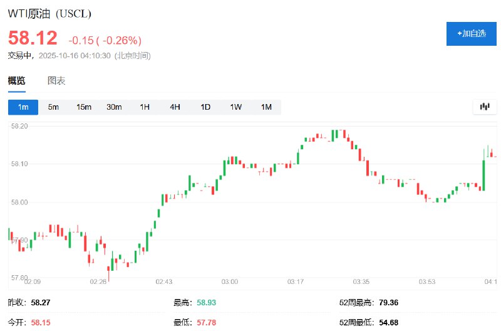Switch to the 图表 chart tab
The width and height of the screenshot is (501, 331).
click(56, 81)
